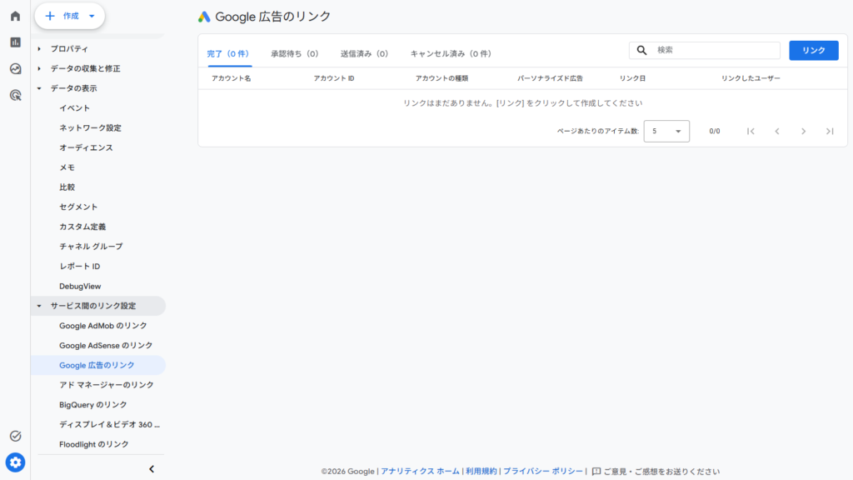Click the リンク日 column header
This screenshot has width=853, height=480.
pos(632,78)
